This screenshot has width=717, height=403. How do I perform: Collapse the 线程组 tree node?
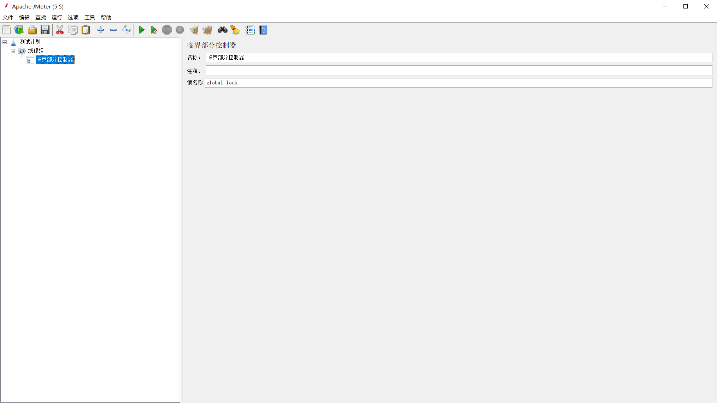pyautogui.click(x=13, y=51)
